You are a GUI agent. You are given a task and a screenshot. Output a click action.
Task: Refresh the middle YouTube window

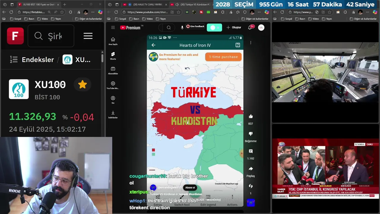click(116, 12)
